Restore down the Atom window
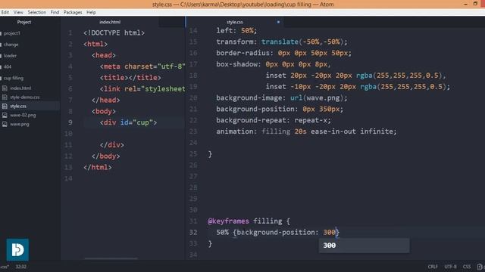 (x=475, y=4)
